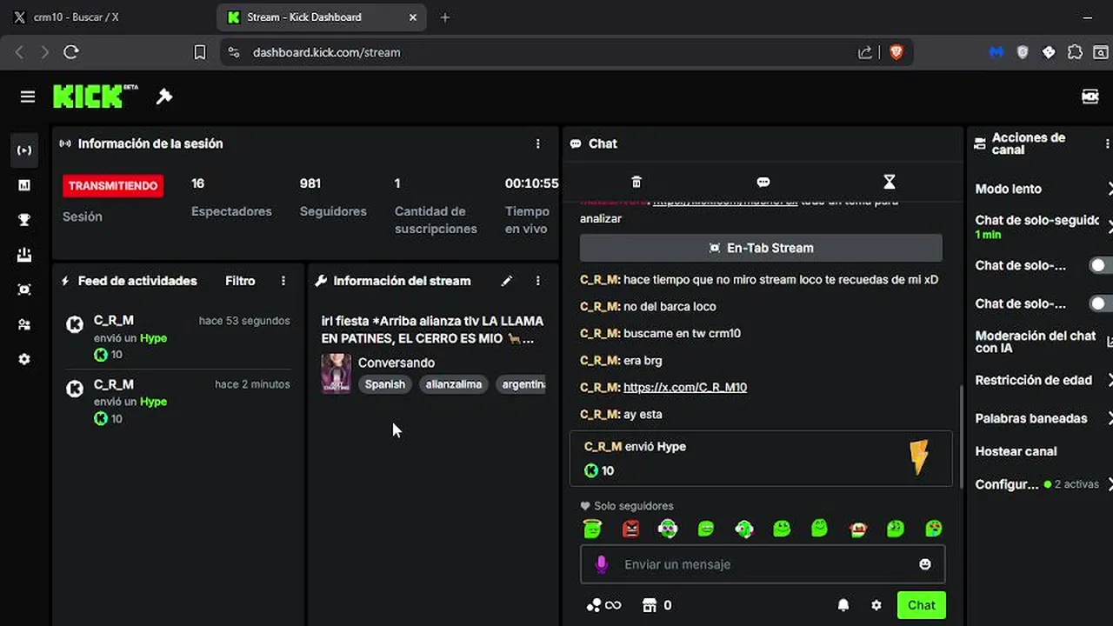Image resolution: width=1113 pixels, height=626 pixels.
Task: Open the moderator hammer tool
Action: pyautogui.click(x=163, y=97)
